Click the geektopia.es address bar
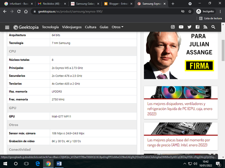Image resolution: width=225 pixels, height=168 pixels. point(106,11)
